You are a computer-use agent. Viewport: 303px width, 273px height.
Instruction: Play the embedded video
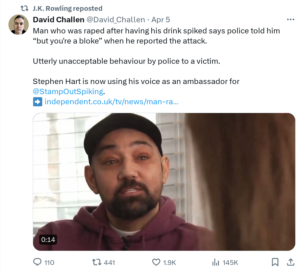pos(164,182)
